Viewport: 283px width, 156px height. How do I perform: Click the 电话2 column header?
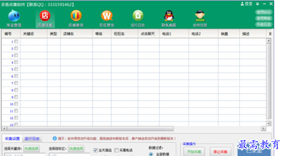coord(203,34)
